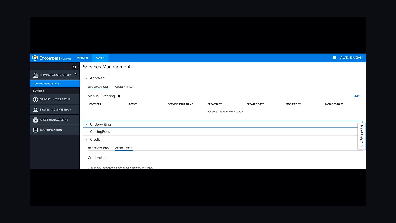Open System Administration menu

[x=55, y=110]
